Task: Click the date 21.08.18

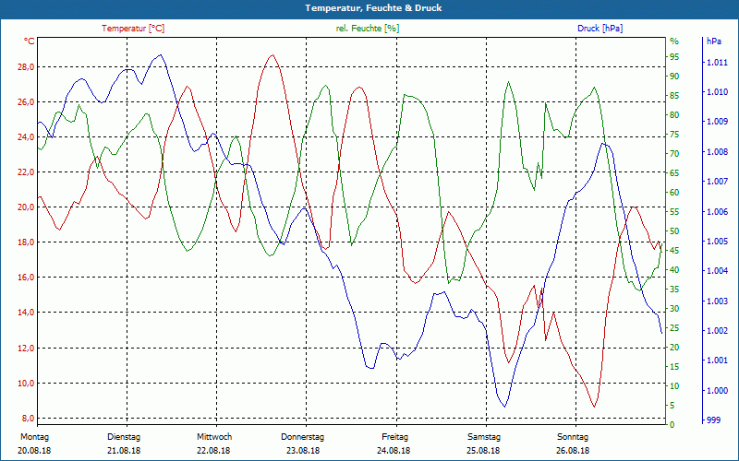Action: pos(124,451)
